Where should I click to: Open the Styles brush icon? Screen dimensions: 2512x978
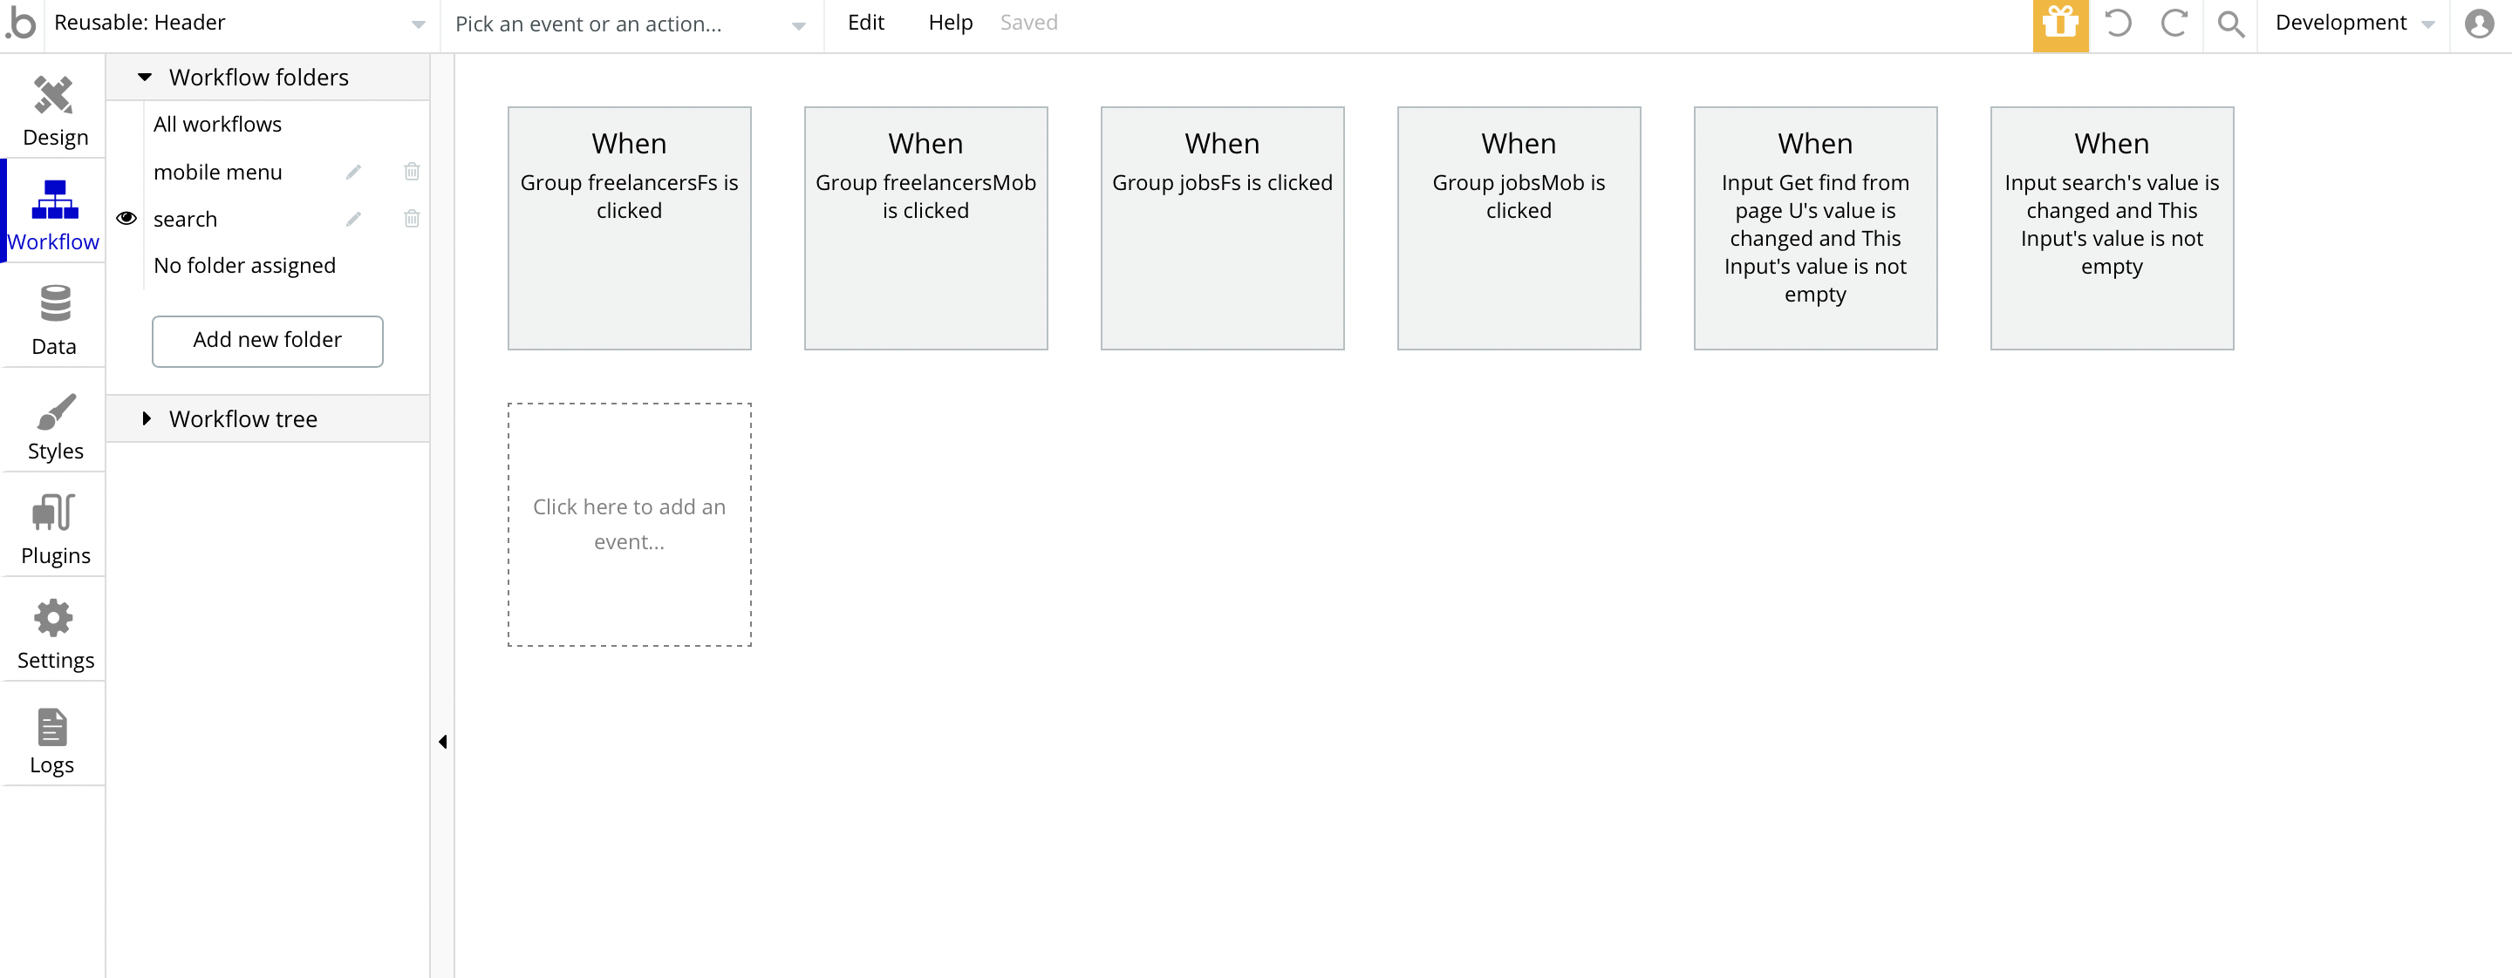click(x=55, y=412)
